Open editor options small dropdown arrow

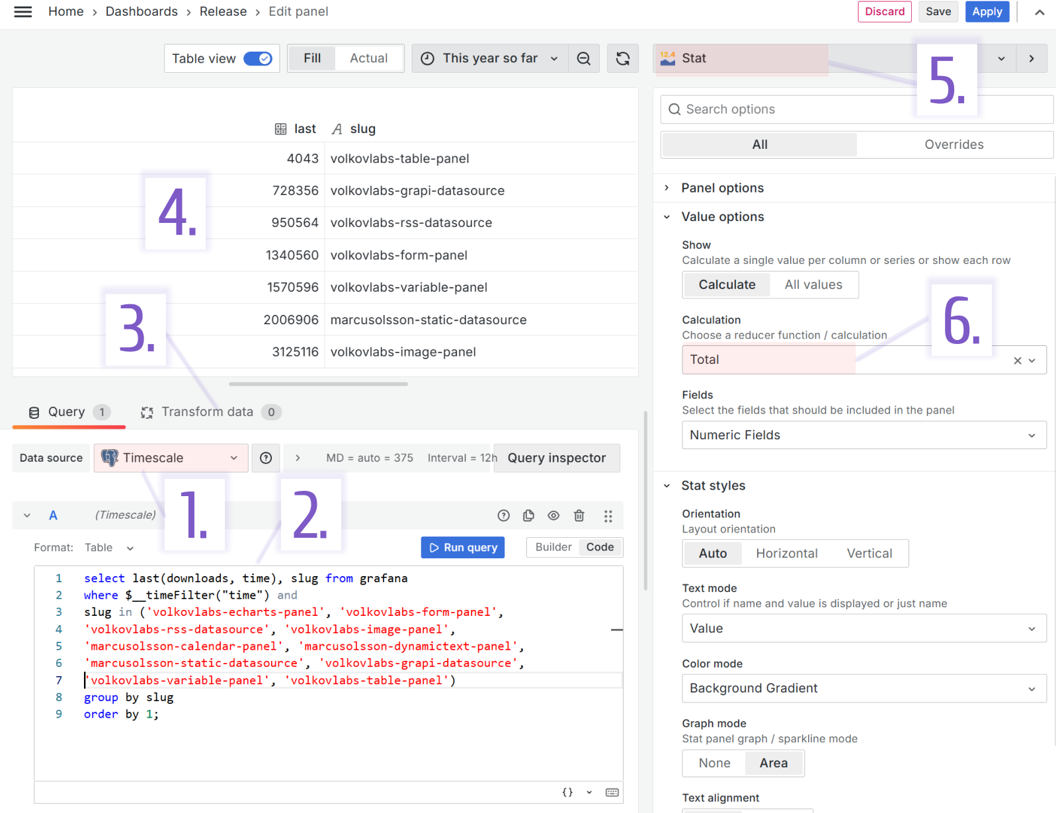pyautogui.click(x=589, y=792)
